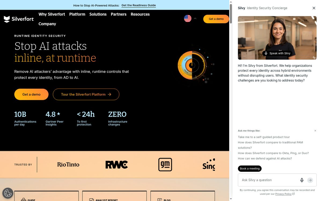Select 'How can we defend against AI attacks?'

point(265,158)
